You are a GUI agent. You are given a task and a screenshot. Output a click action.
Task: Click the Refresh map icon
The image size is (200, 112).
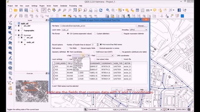101,10
